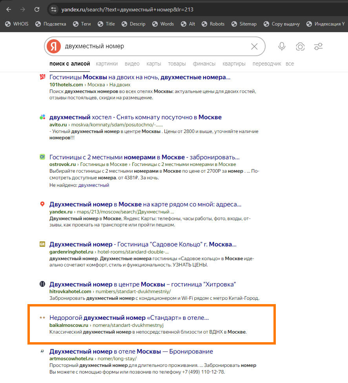
Task: Go back to previous page
Action: click(9, 9)
